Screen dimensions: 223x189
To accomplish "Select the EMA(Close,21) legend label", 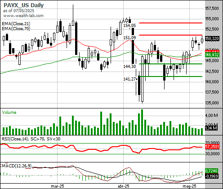I will [x=16, y=24].
